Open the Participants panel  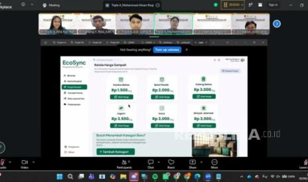(124, 164)
